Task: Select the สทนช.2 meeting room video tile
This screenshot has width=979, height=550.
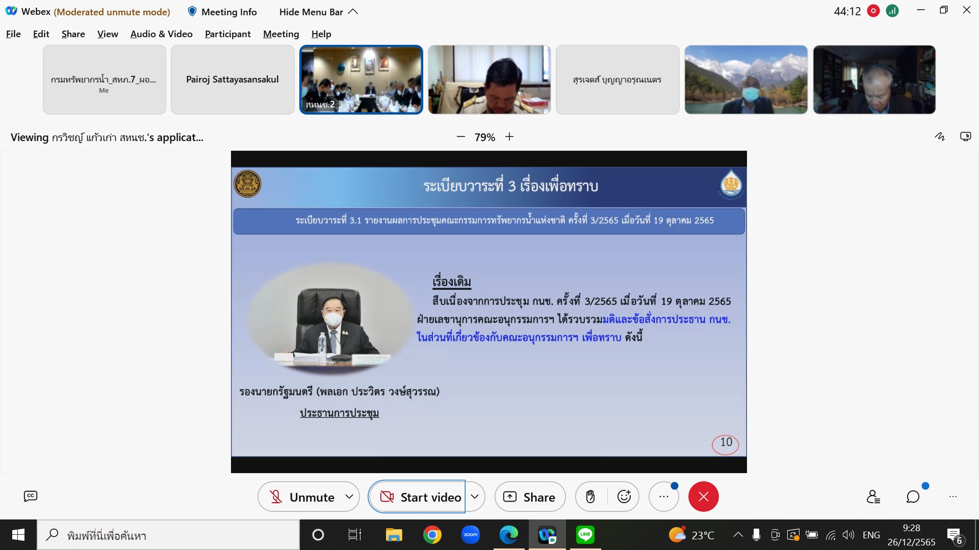Action: click(361, 79)
